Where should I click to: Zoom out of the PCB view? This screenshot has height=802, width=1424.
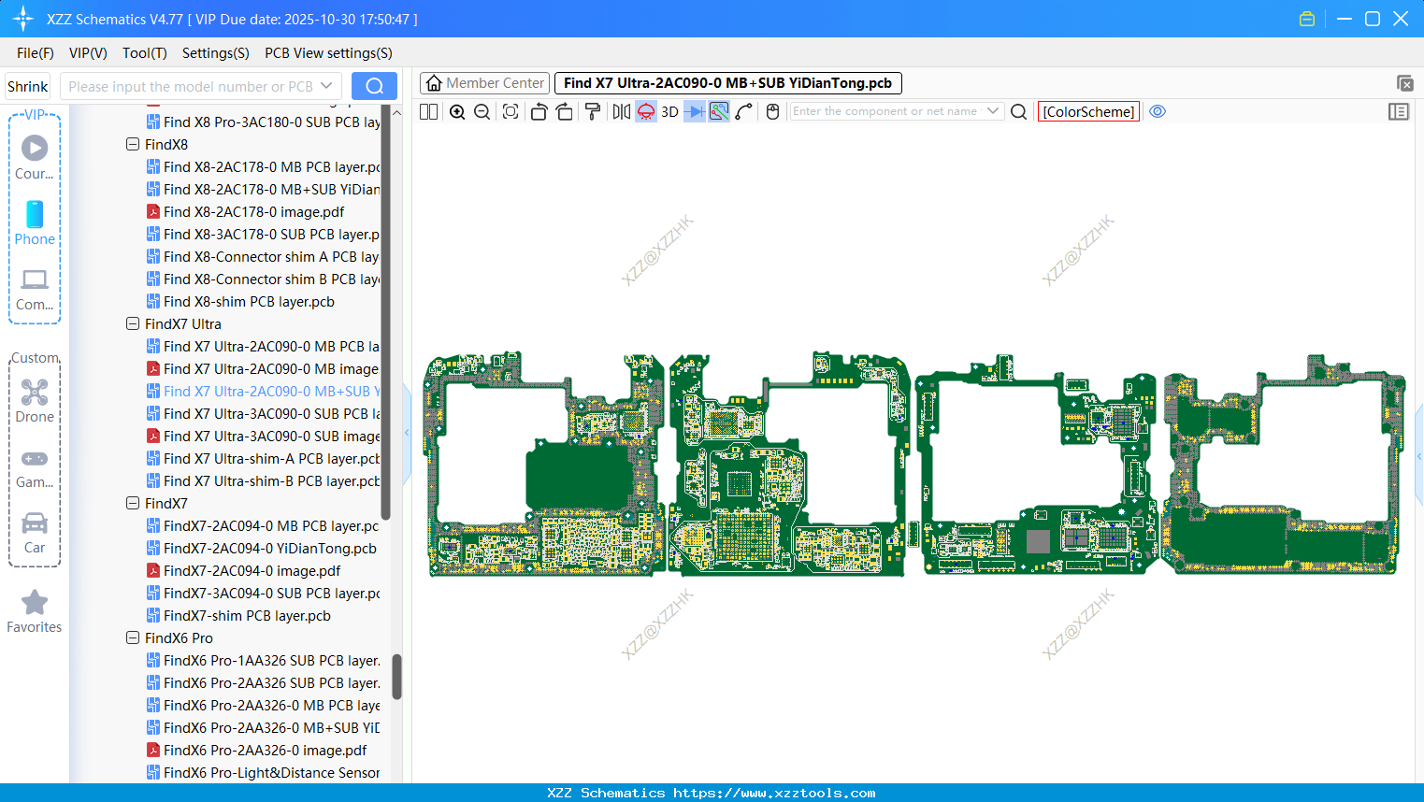tap(482, 112)
